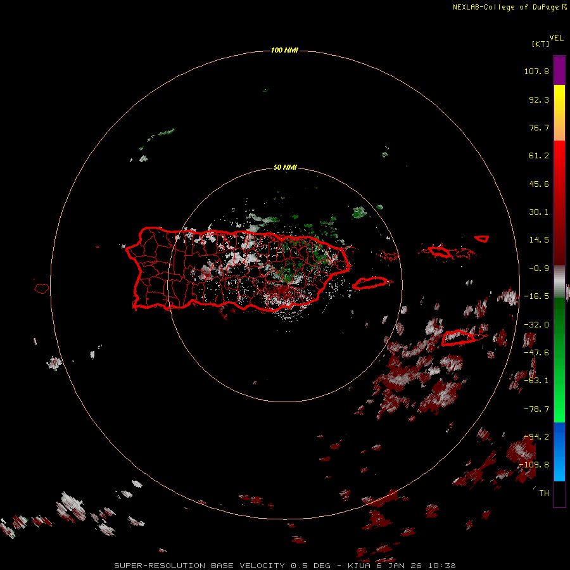570x570 pixels.
Task: Click the -32.0 velocity scale value
Action: tap(536, 325)
